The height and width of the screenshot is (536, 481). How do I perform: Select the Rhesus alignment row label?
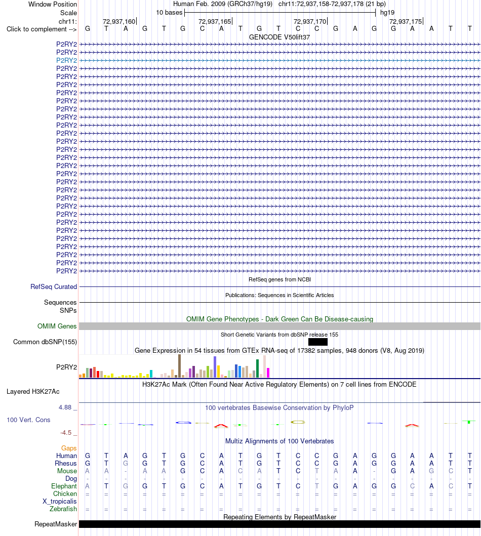click(x=66, y=463)
